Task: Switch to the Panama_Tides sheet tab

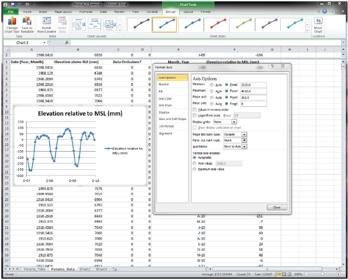Action: pos(35,269)
